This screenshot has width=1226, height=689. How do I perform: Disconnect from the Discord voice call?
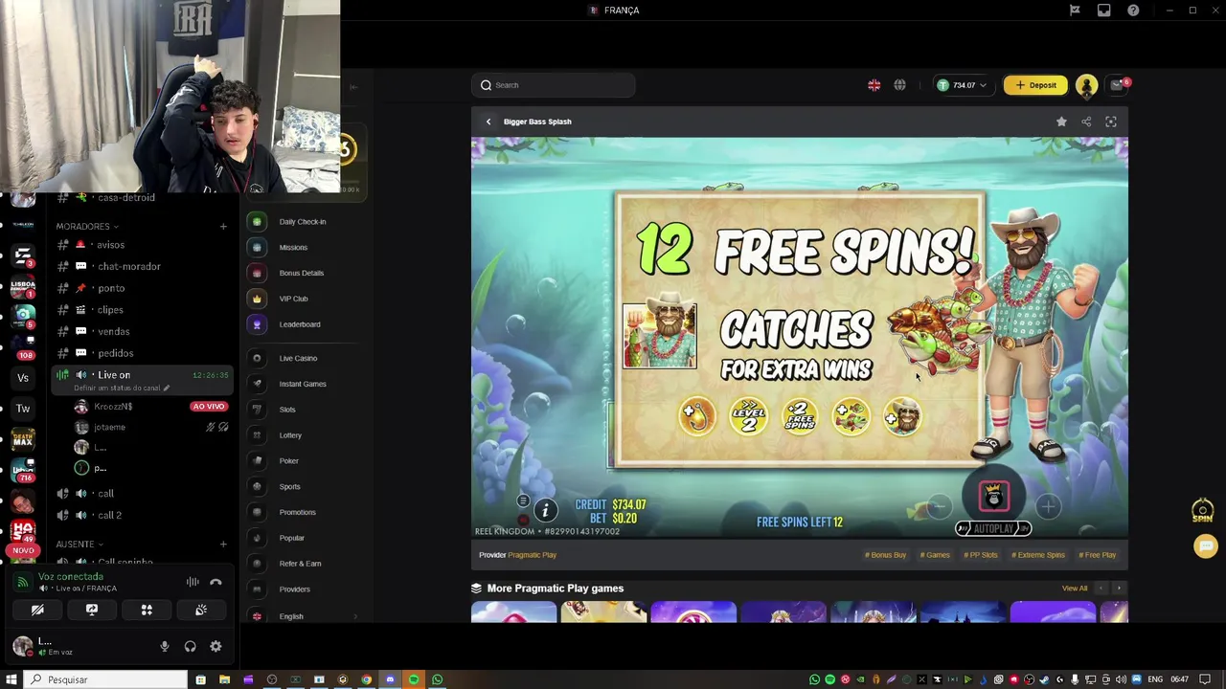[216, 582]
